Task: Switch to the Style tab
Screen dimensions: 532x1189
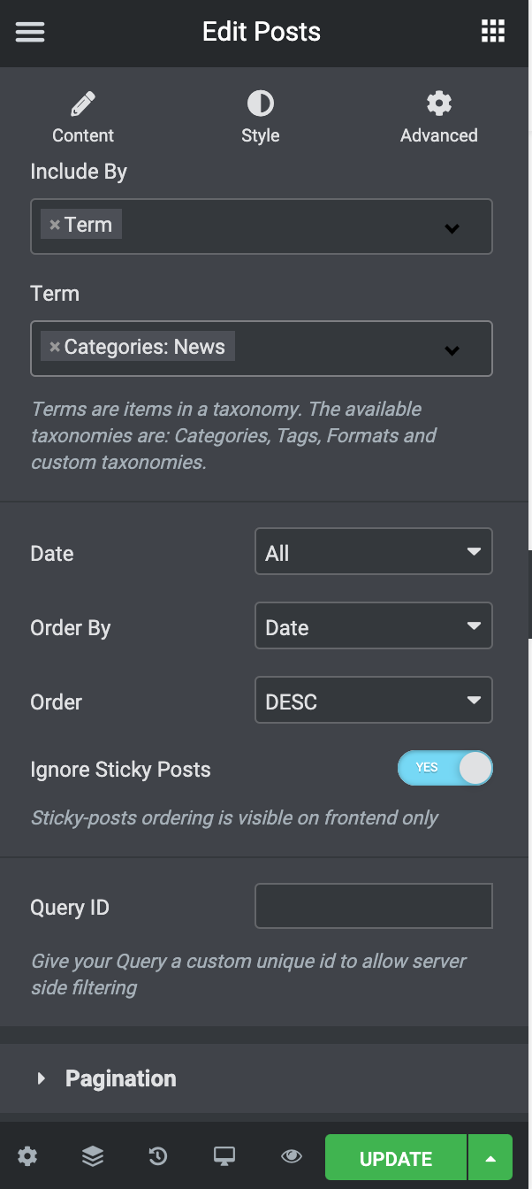Action: point(261,118)
